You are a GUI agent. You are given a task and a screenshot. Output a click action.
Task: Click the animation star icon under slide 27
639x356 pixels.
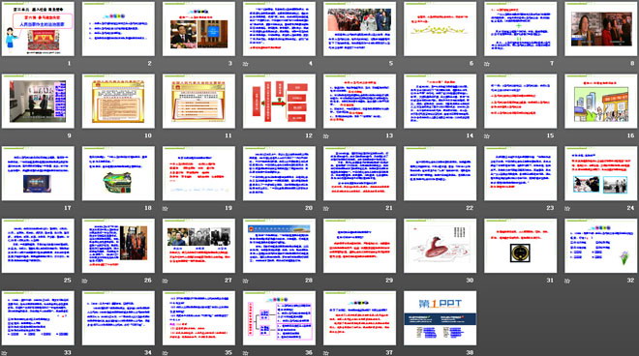click(x=165, y=281)
